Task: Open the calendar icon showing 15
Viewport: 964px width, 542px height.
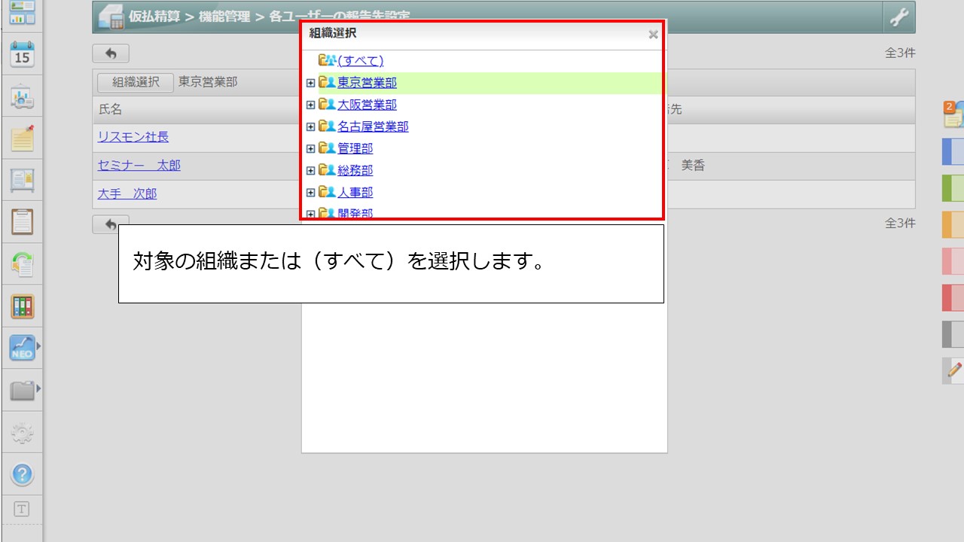Action: (22, 55)
